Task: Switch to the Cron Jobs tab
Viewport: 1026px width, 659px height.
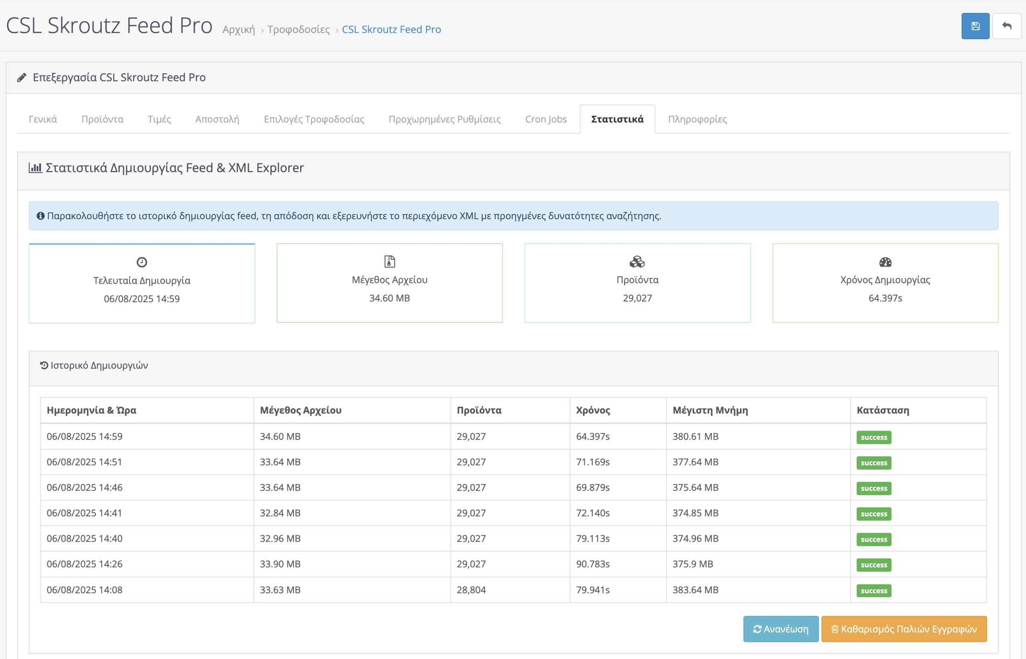Action: pos(546,119)
